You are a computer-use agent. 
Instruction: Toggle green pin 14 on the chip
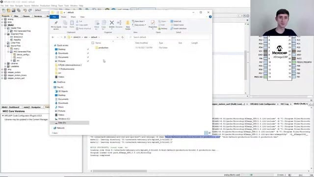(x=265, y=77)
